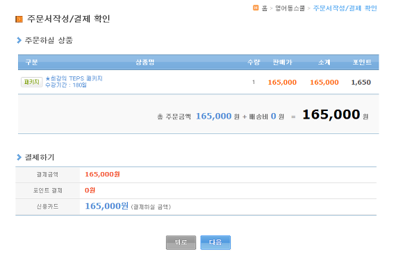Click the orange page title icon

[19, 19]
